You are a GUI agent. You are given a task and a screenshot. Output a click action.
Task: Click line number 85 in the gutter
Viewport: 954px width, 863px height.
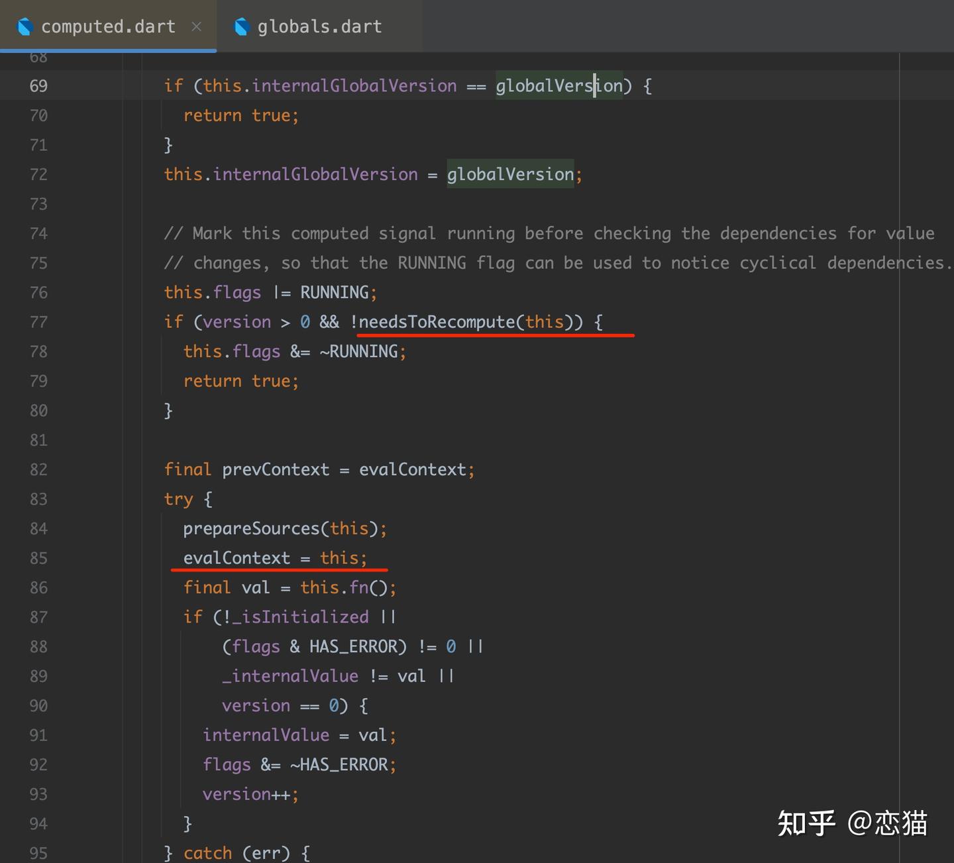[x=38, y=558]
